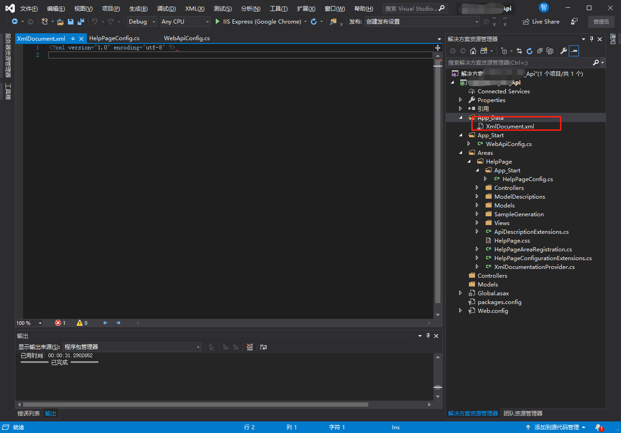Image resolution: width=621 pixels, height=433 pixels.
Task: Open the debug menu (调试)
Action: click(166, 9)
